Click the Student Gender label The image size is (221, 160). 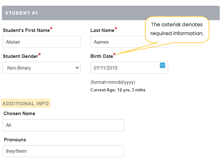click(x=20, y=56)
